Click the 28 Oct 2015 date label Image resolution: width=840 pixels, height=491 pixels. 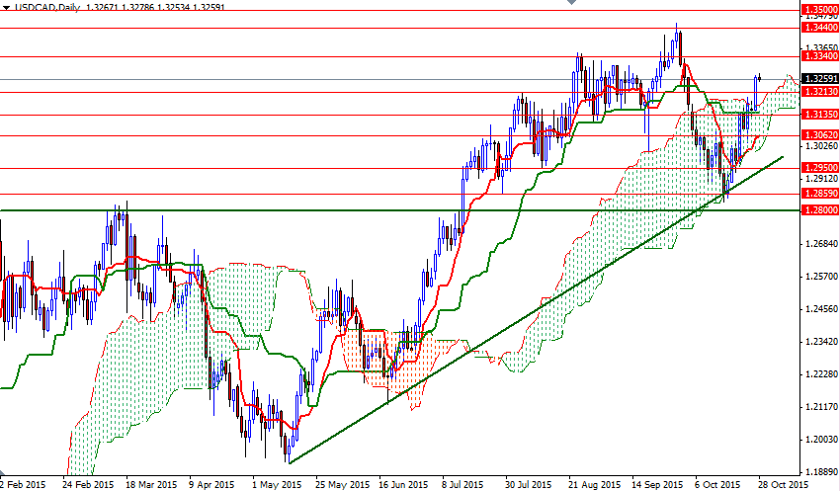(x=783, y=484)
